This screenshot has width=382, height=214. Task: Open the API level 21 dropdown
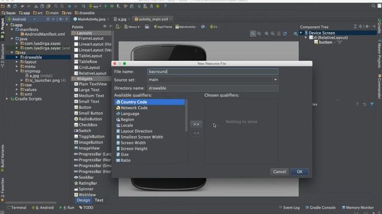214,27
